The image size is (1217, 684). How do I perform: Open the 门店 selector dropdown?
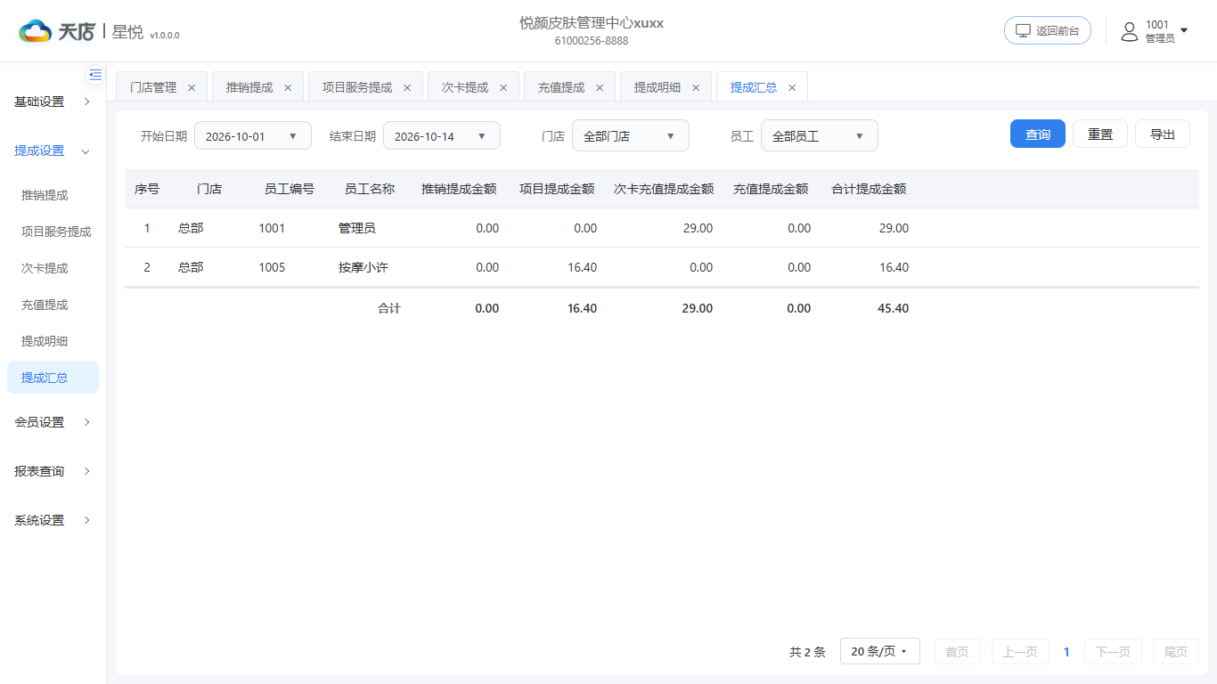click(x=631, y=135)
